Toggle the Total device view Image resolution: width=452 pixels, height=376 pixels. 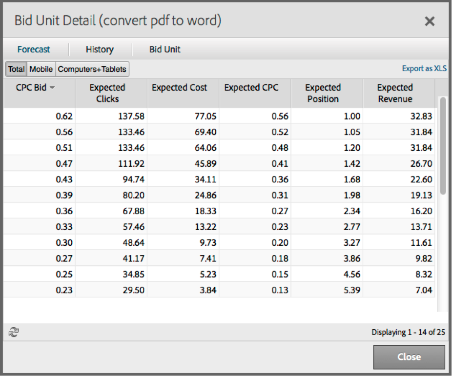tap(16, 69)
